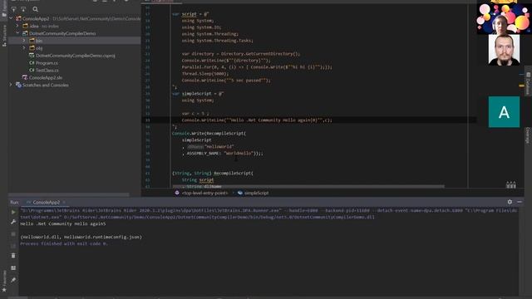
Task: Select the bin folder row
Action: 74,41
